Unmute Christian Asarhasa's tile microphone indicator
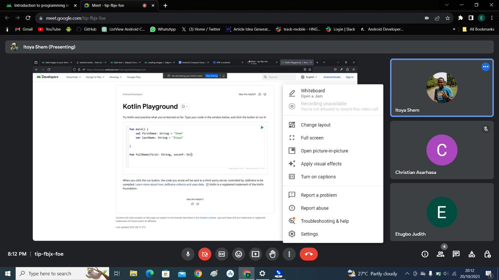 486,129
